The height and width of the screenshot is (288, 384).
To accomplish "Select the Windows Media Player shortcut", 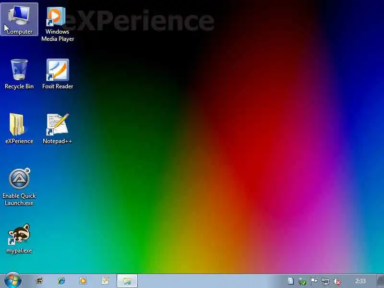I will (58, 24).
